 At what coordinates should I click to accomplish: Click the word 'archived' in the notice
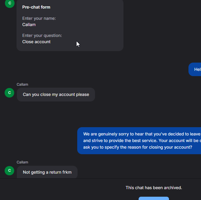click(172, 188)
